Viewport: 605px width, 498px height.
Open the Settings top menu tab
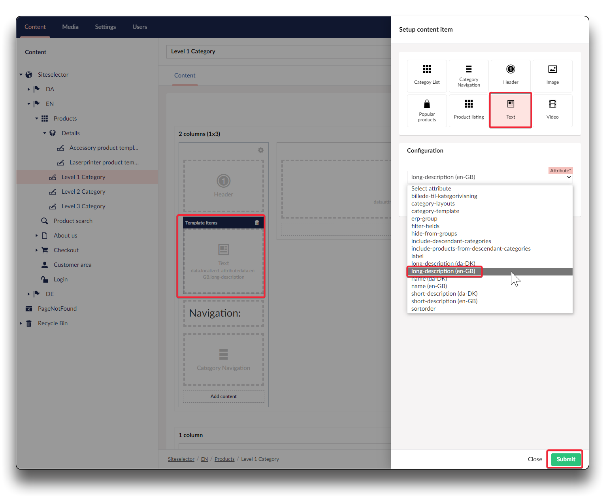(x=105, y=27)
